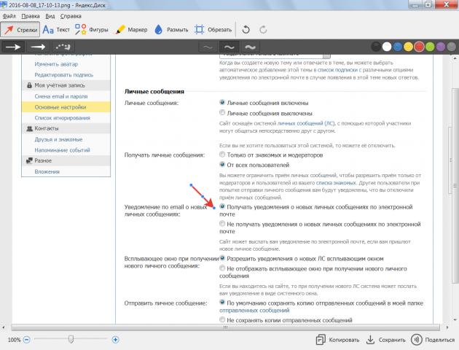
Task: Select 'Только от знакомых и модераторов' option
Action: point(222,155)
